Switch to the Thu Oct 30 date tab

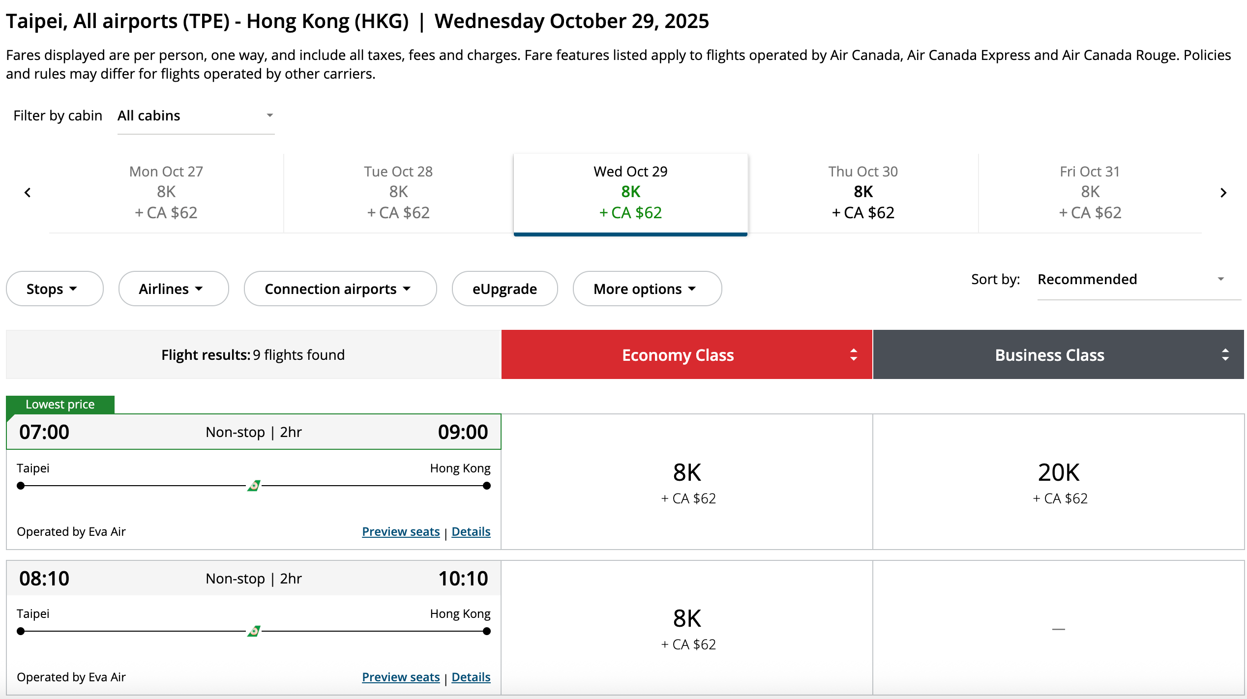click(862, 192)
